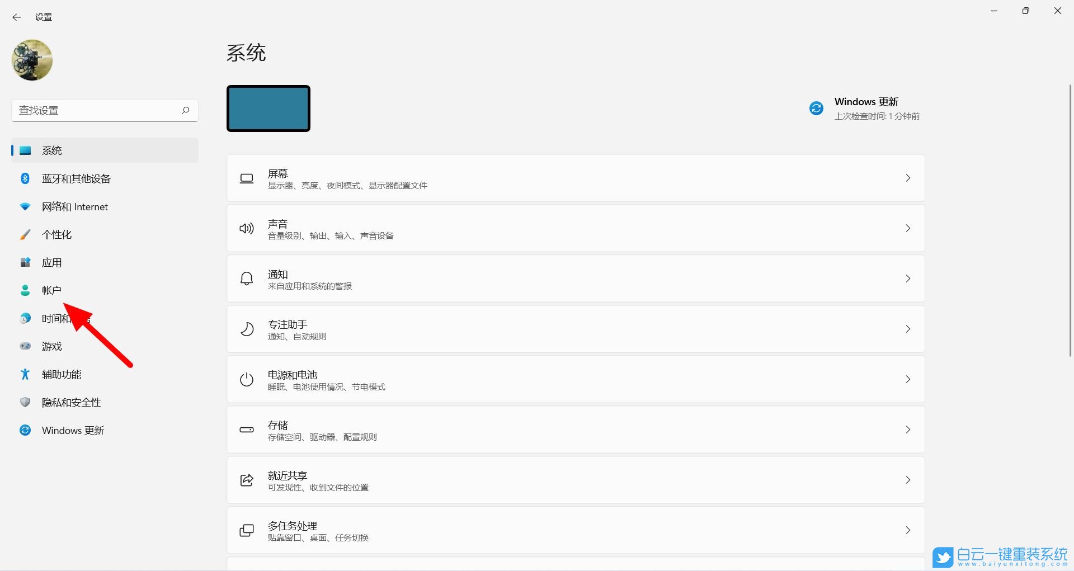This screenshot has width=1074, height=571.
Task: Click the personalization paintbrush icon
Action: tap(25, 234)
